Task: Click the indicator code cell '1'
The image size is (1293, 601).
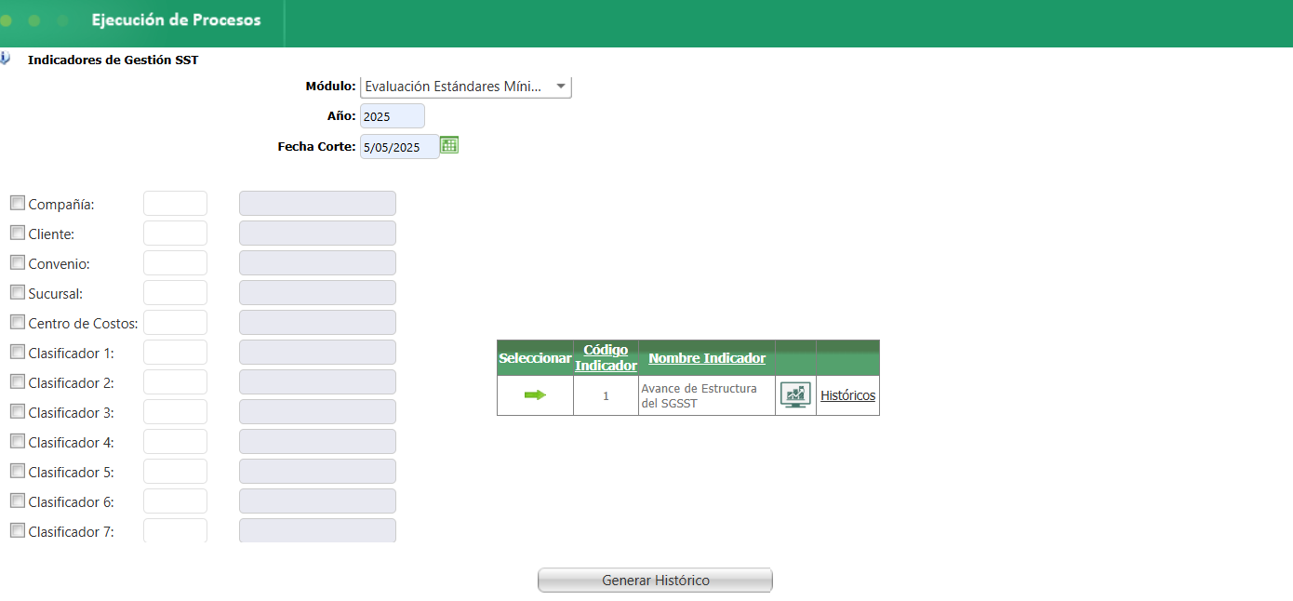Action: (x=606, y=395)
